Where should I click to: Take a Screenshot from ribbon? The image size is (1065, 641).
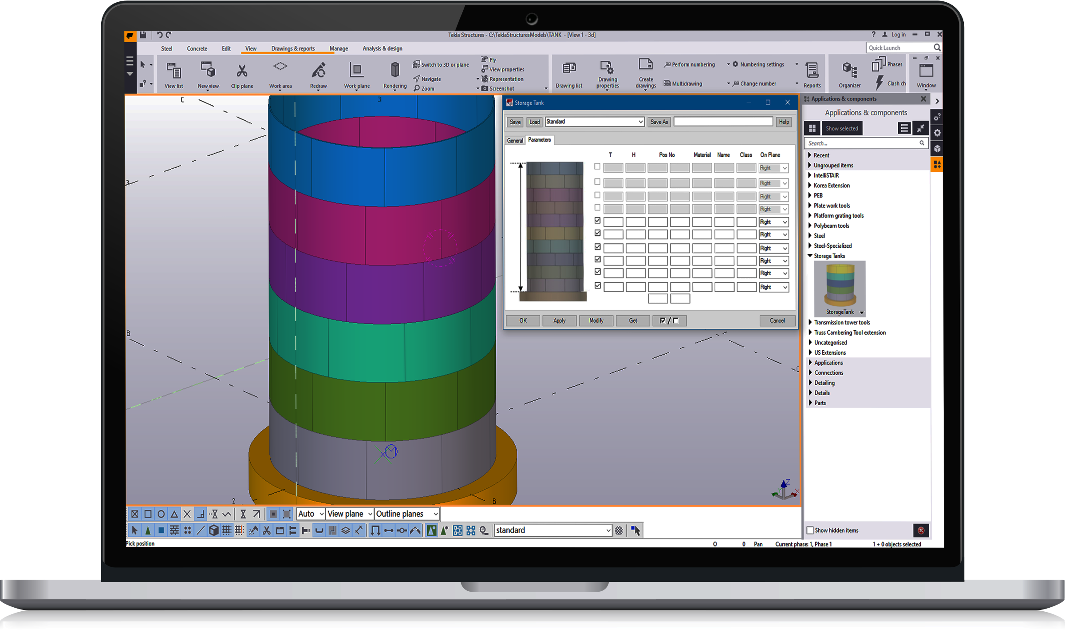point(498,88)
